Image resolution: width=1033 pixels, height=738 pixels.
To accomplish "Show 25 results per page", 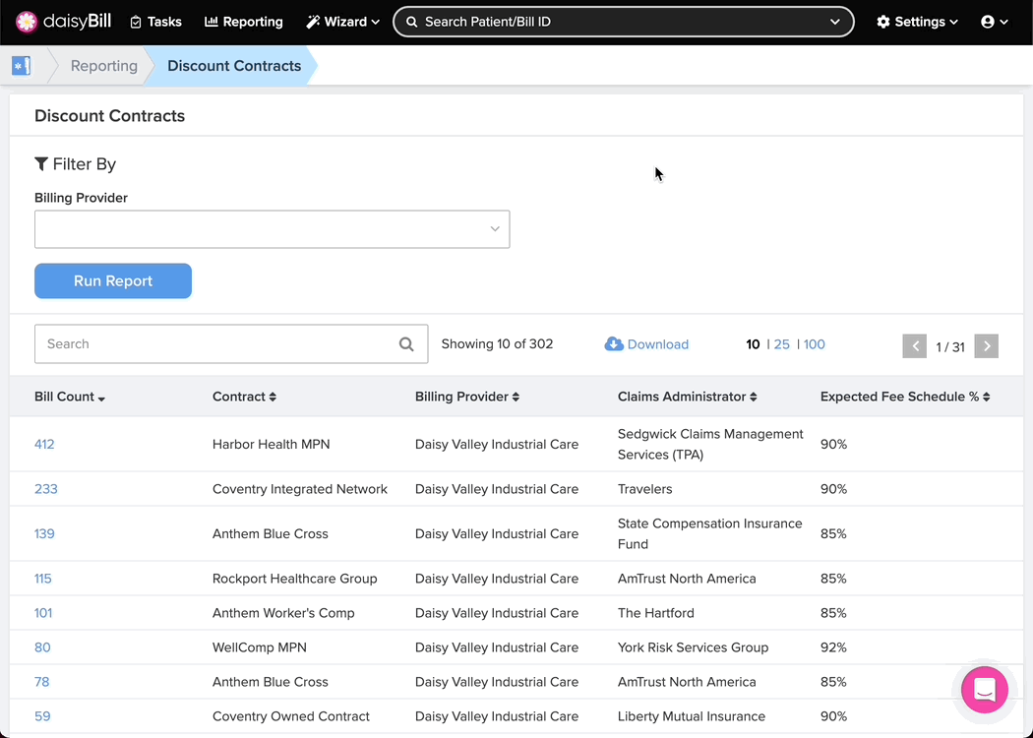I will pos(782,344).
